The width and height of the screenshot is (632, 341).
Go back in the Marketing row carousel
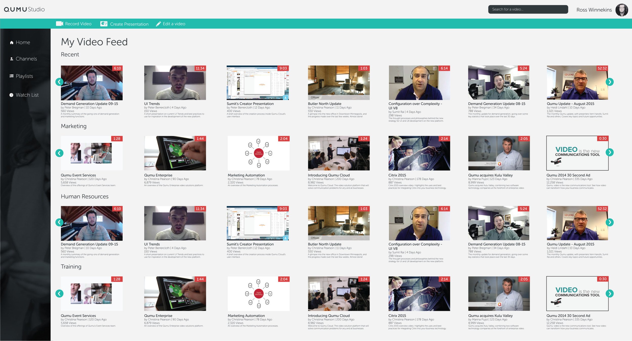(59, 153)
